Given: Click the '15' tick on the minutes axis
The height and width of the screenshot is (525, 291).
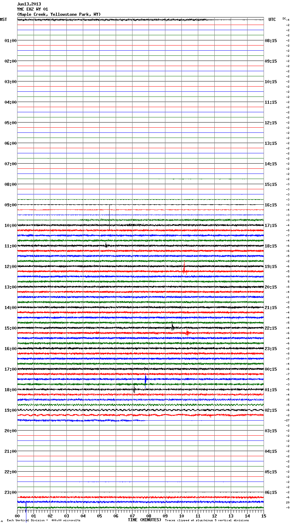Looking at the screenshot, I should (x=264, y=516).
